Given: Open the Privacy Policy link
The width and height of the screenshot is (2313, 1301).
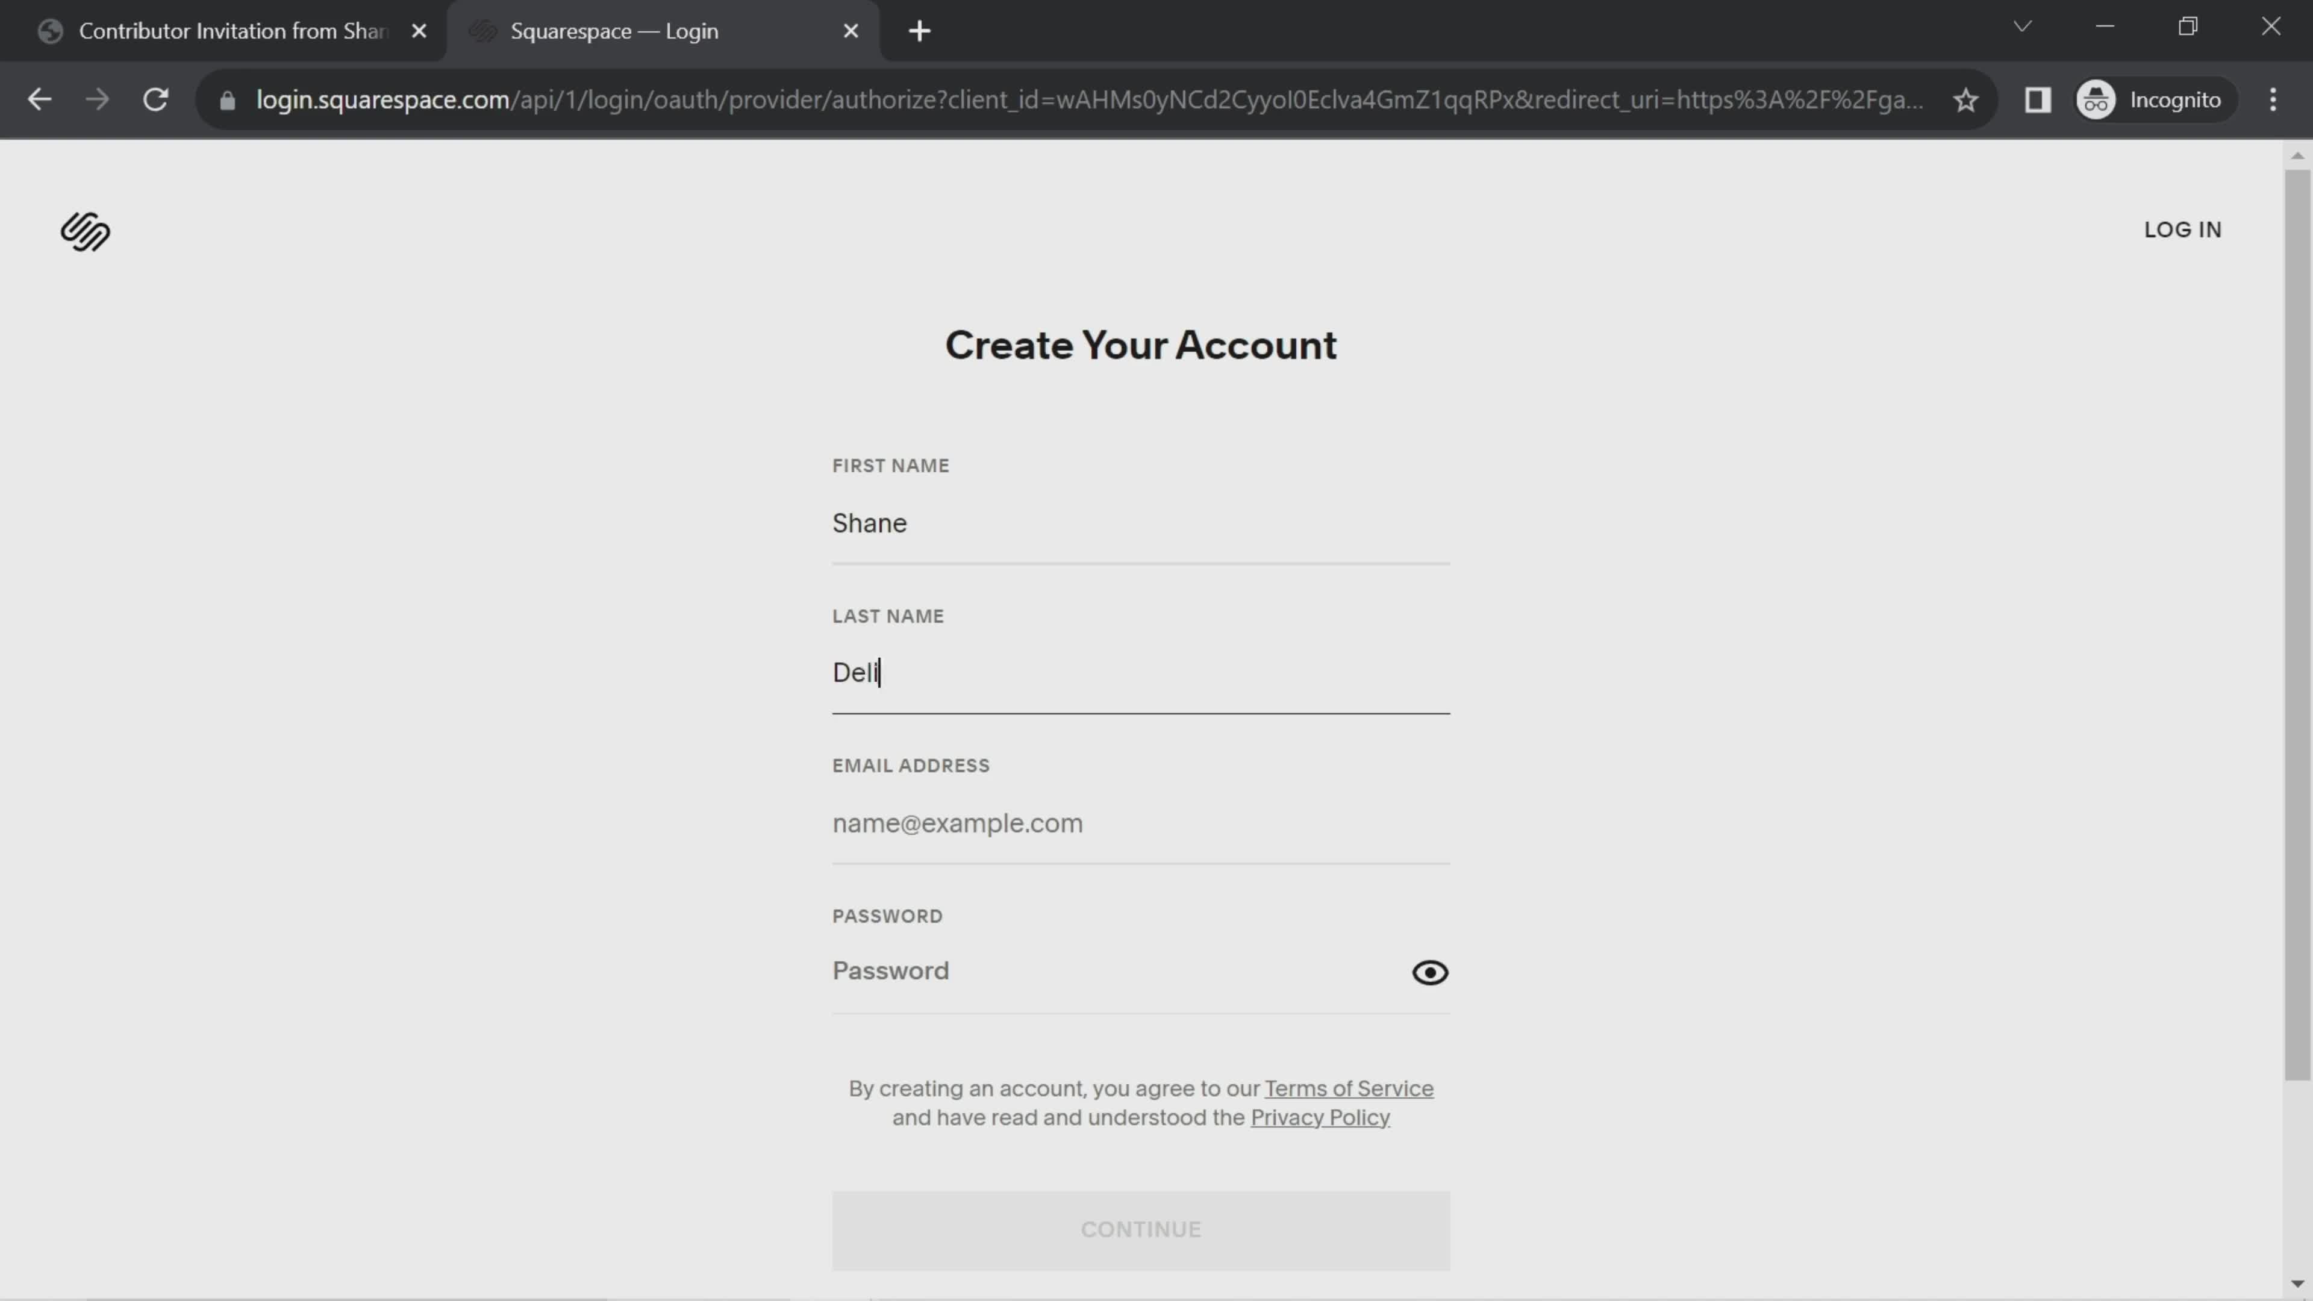Looking at the screenshot, I should tap(1320, 1118).
